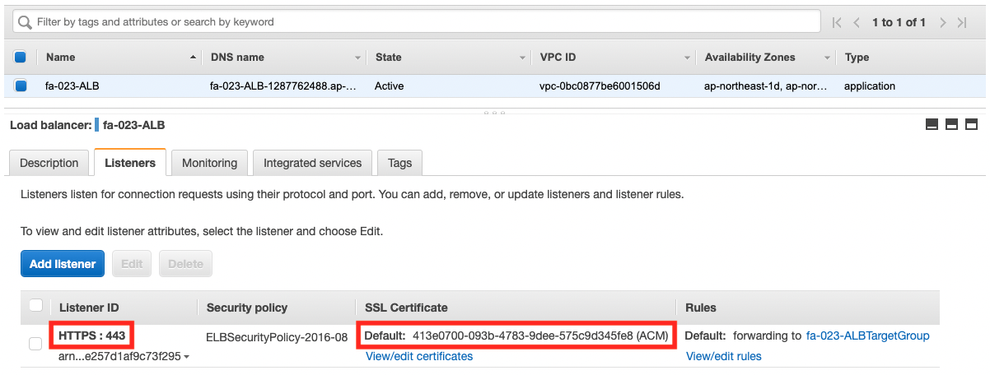Go to next page of results

[943, 22]
